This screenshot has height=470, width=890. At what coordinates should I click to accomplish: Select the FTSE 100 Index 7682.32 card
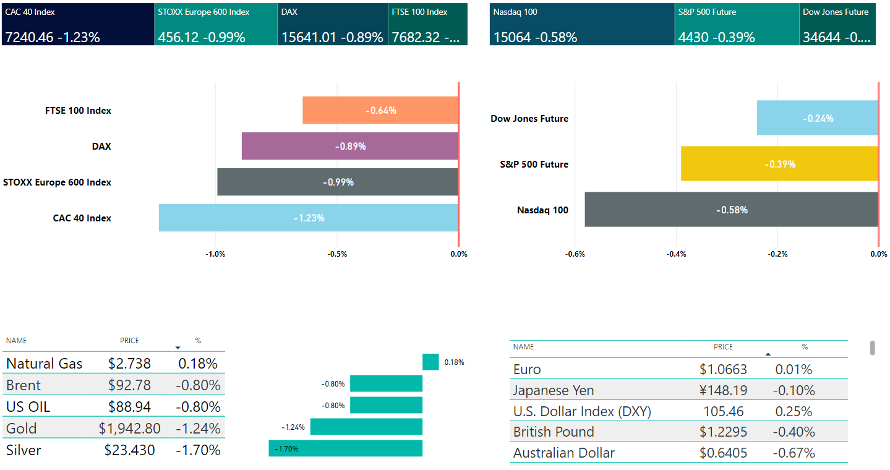pos(428,24)
